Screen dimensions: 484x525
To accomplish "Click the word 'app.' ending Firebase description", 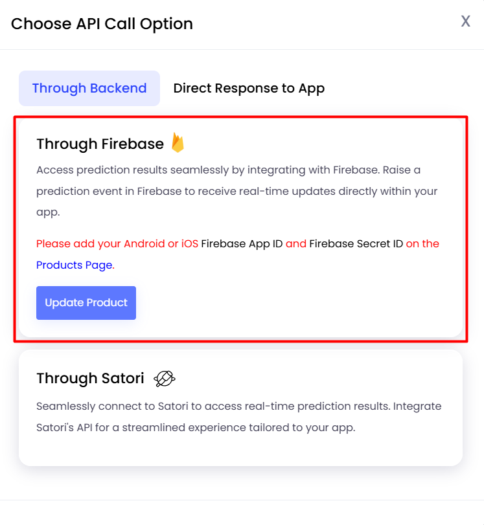I will (48, 212).
